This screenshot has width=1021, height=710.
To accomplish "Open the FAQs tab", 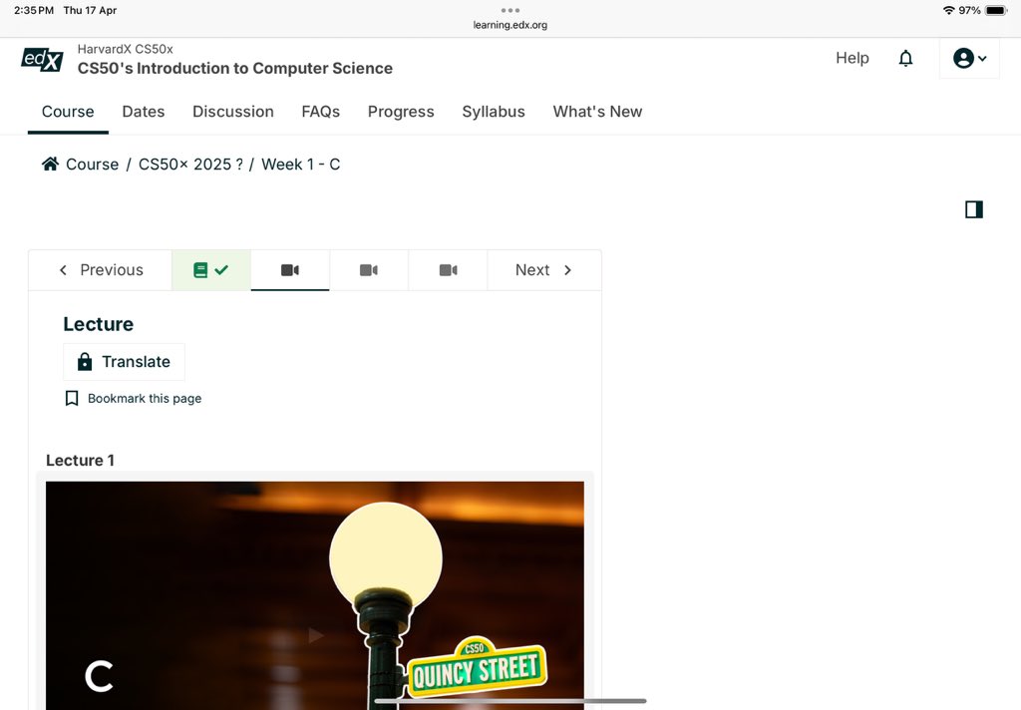I will tap(320, 112).
